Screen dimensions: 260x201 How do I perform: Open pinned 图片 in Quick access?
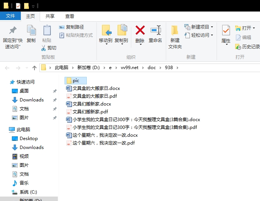click(x=20, y=118)
